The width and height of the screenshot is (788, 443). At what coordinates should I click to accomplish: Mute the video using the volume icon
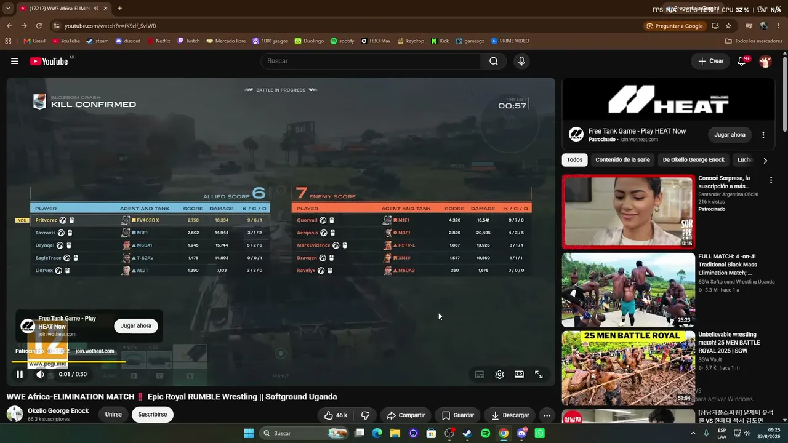click(40, 374)
